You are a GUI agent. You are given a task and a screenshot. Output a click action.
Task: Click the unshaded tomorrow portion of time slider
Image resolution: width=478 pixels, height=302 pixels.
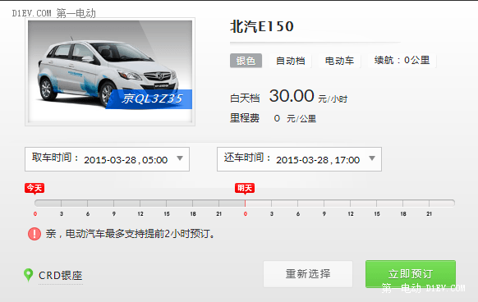350,203
